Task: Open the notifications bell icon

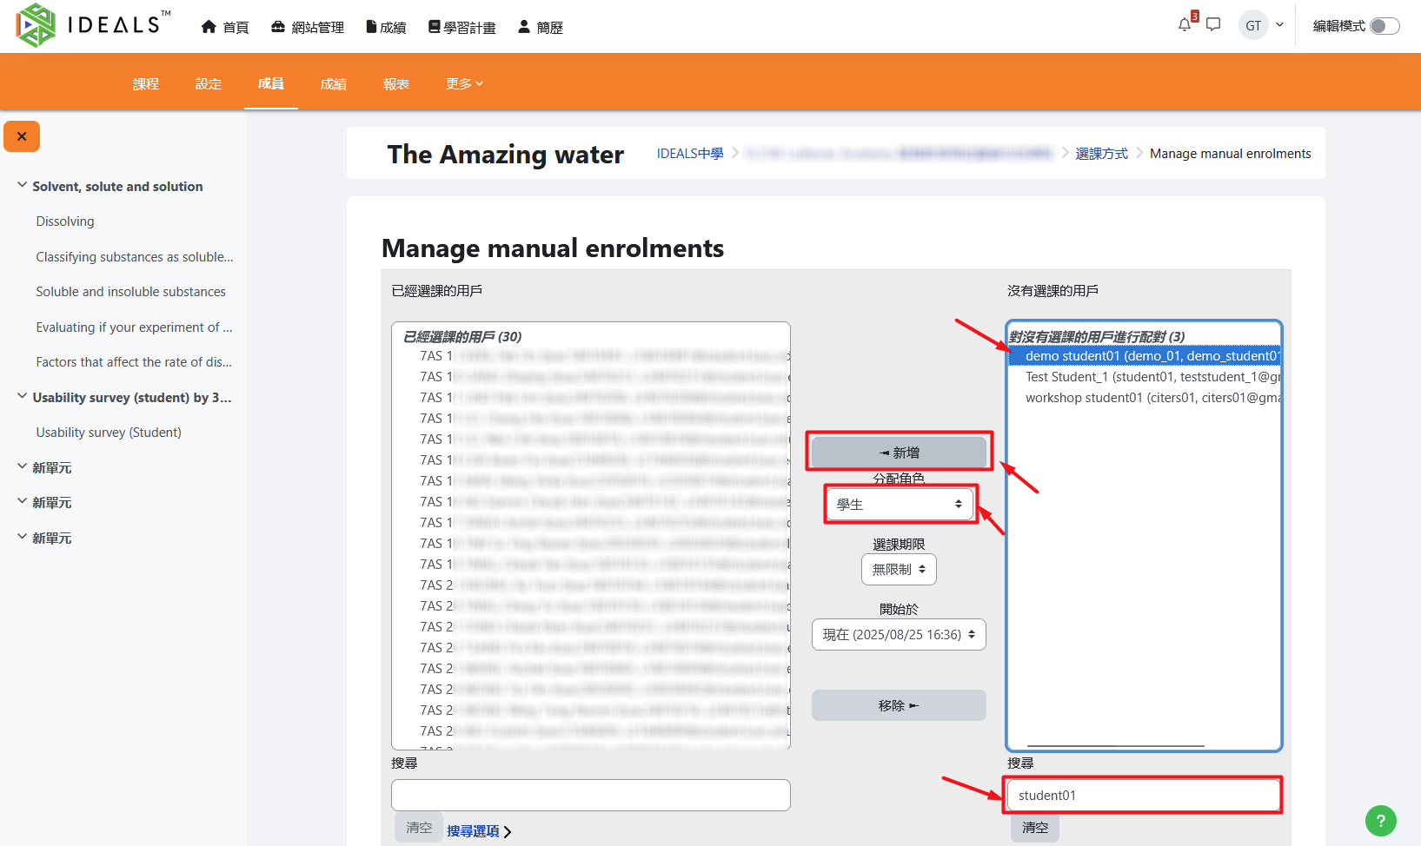Action: click(x=1184, y=25)
